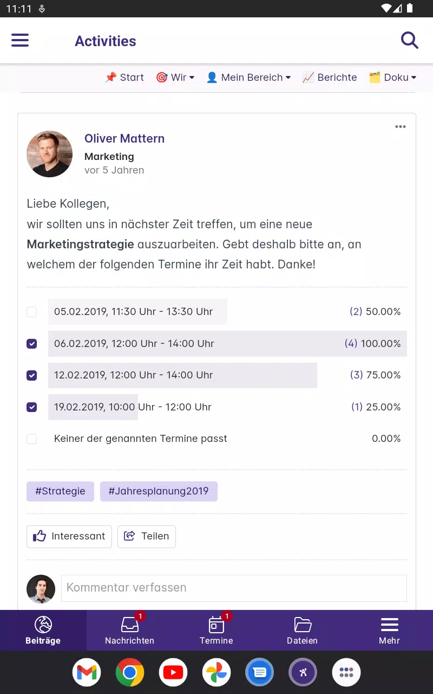
Task: Click the Interessant like button
Action: [69, 536]
